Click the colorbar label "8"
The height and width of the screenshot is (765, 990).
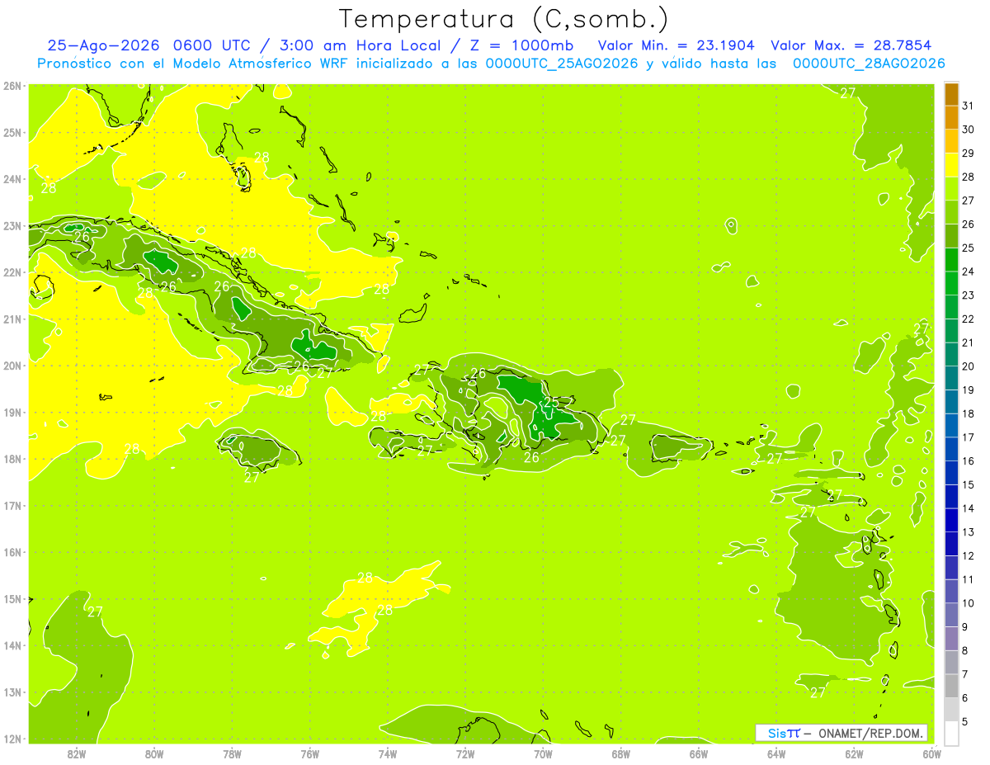(x=965, y=650)
